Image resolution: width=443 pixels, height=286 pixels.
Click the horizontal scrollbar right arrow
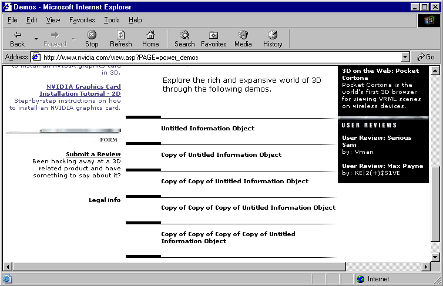(426, 267)
